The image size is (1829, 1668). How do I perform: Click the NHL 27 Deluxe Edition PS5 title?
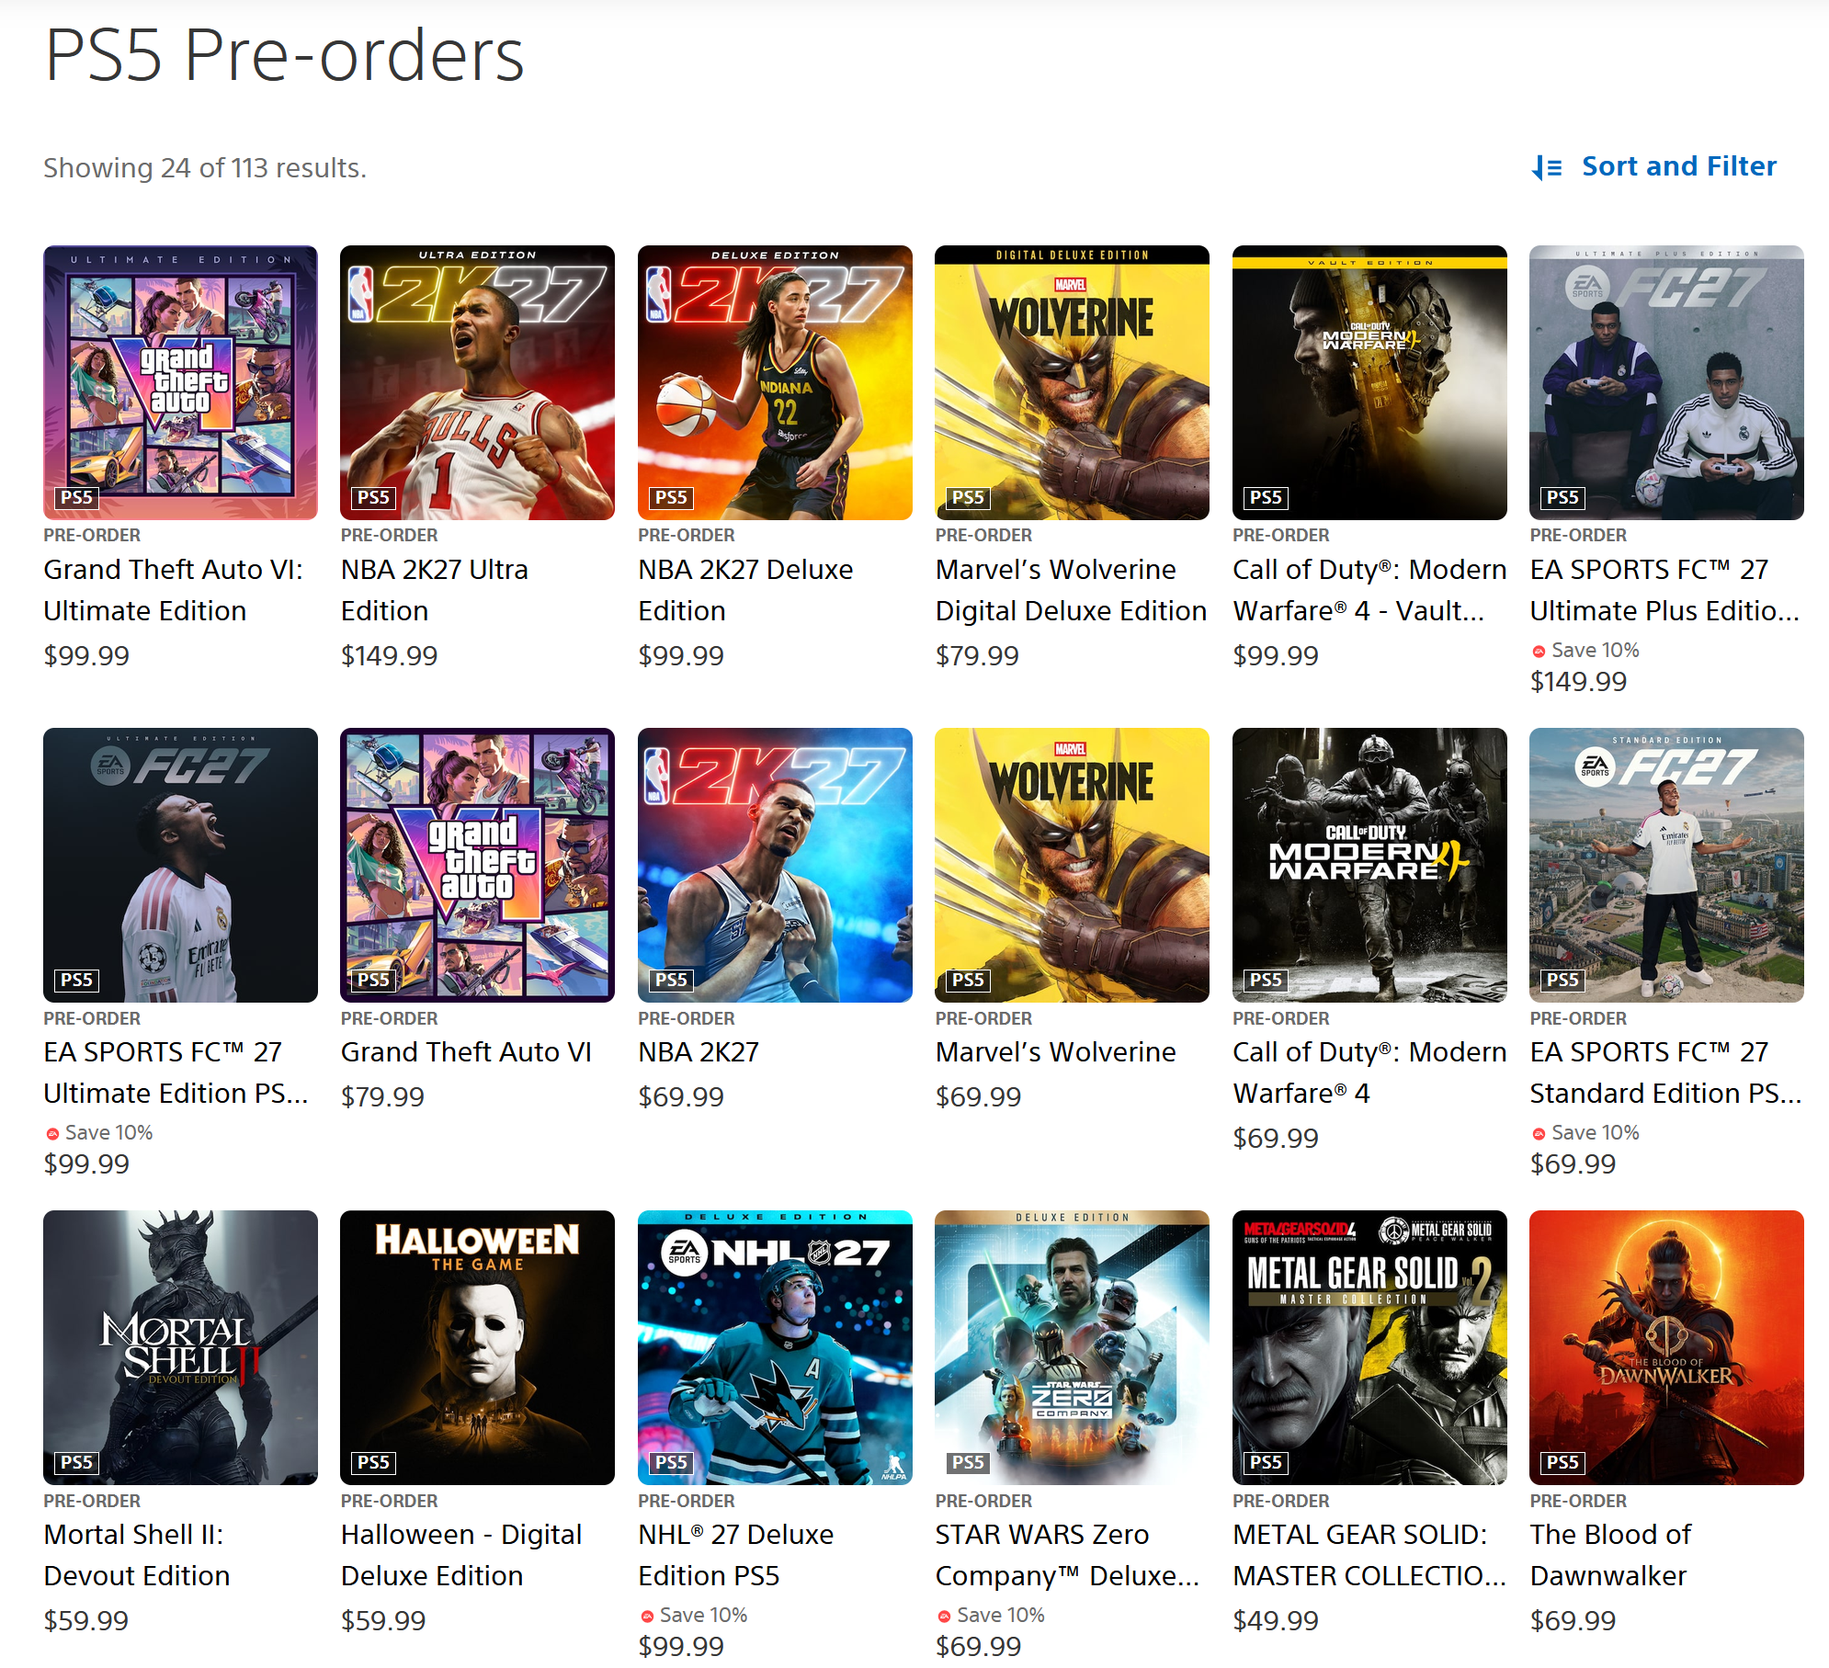point(736,1555)
